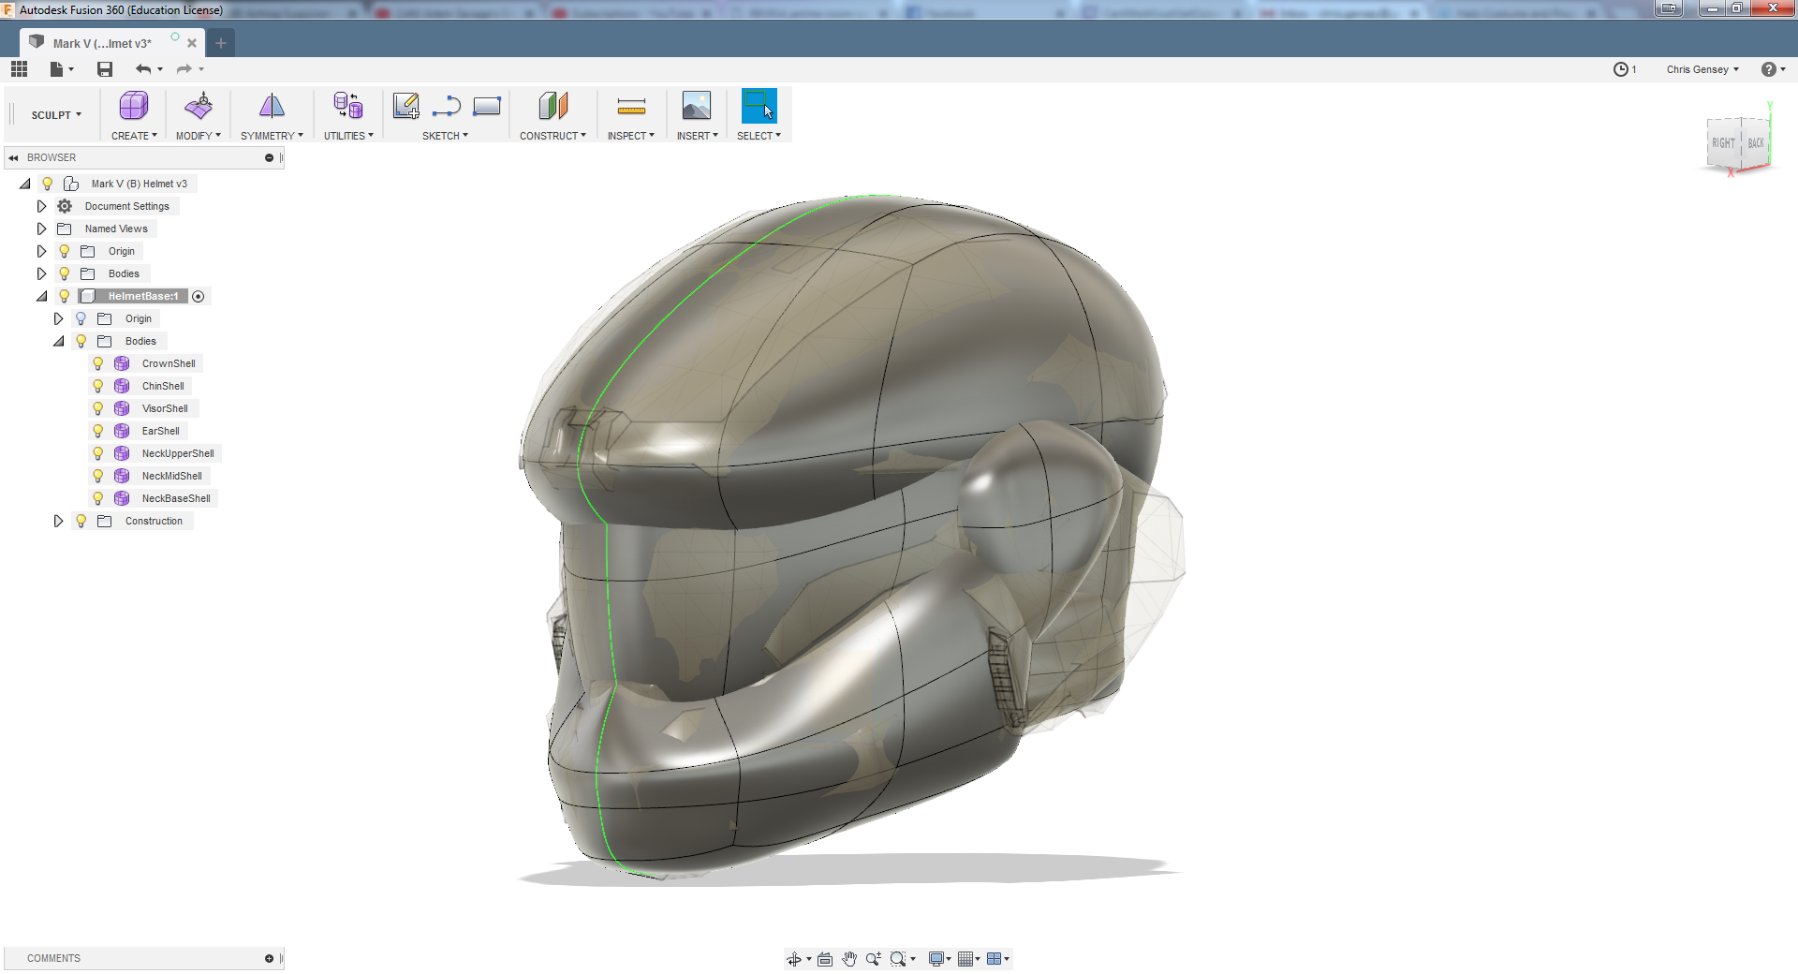Viewport: 1798px width, 974px height.
Task: Open the Help question mark icon
Action: 1769,69
